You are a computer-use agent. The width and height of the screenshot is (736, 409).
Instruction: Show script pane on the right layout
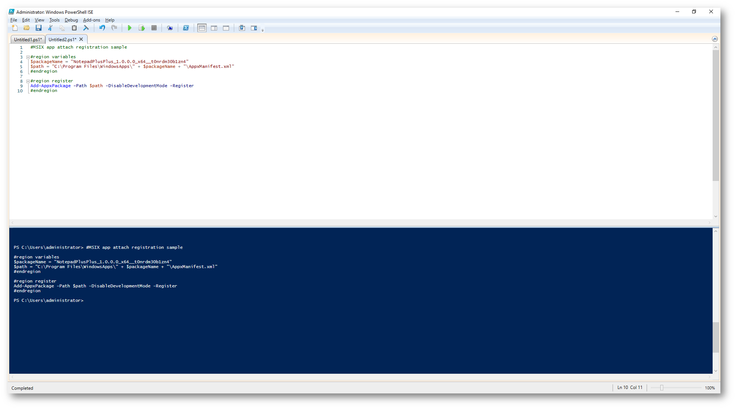(x=214, y=28)
